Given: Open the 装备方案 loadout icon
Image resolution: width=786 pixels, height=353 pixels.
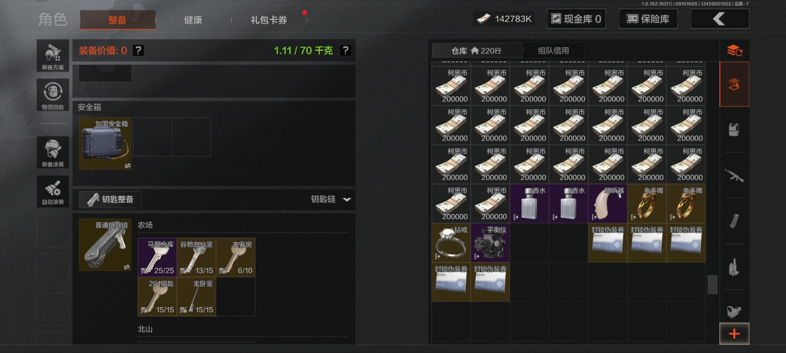Looking at the screenshot, I should (x=53, y=56).
